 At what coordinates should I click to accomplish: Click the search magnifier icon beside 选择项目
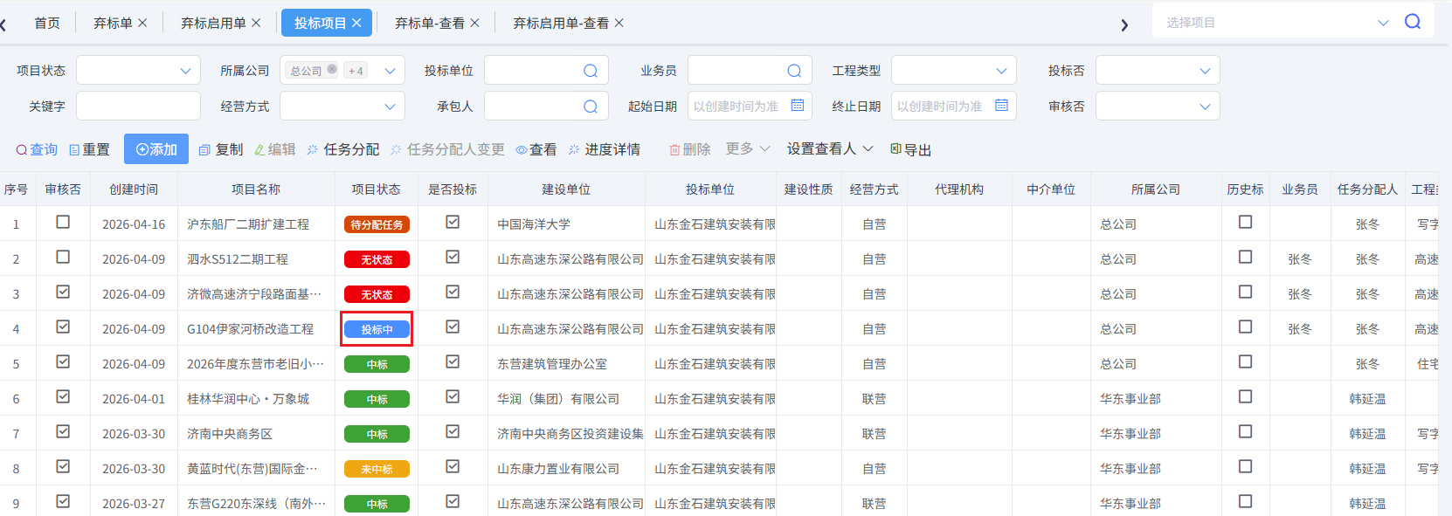click(x=1412, y=22)
